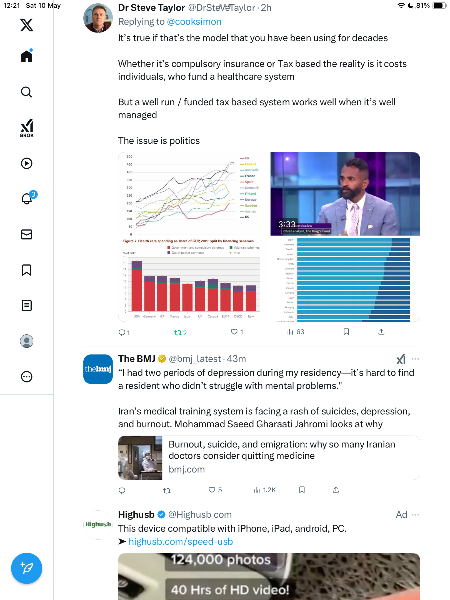This screenshot has width=450, height=600.
Task: Open the video tab play icon
Action: pos(27,163)
